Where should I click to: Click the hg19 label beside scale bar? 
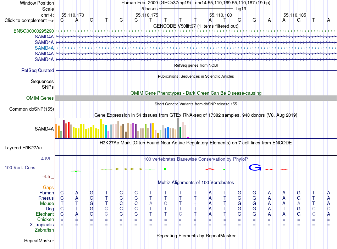tap(241, 9)
